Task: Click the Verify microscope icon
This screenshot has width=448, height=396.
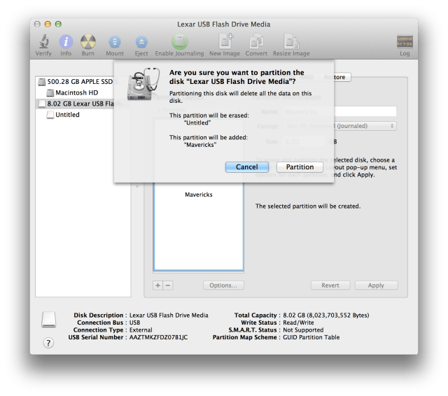Action: pos(43,42)
